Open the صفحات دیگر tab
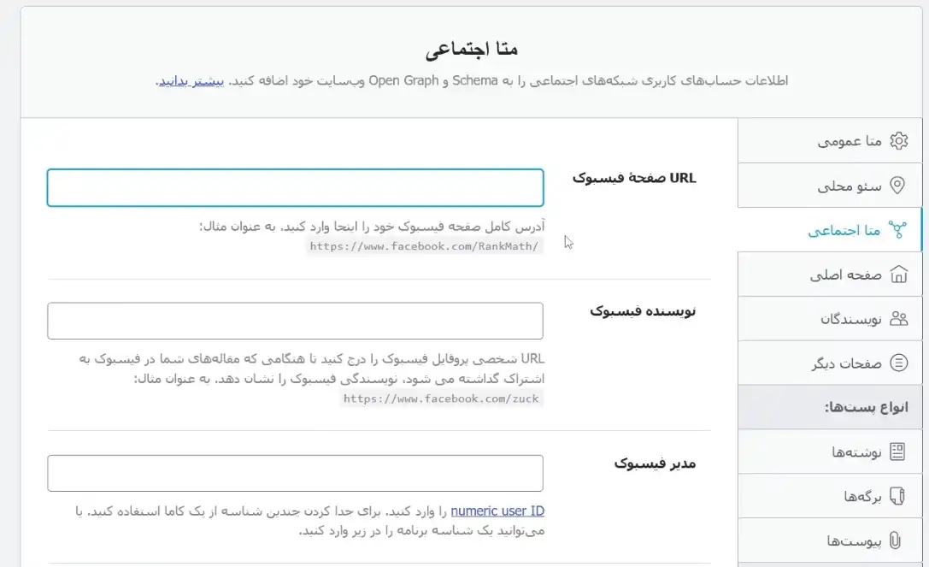Image resolution: width=929 pixels, height=567 pixels. click(x=830, y=363)
